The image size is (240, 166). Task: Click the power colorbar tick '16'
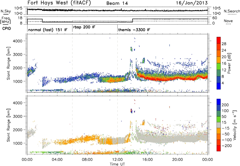(x=224, y=64)
